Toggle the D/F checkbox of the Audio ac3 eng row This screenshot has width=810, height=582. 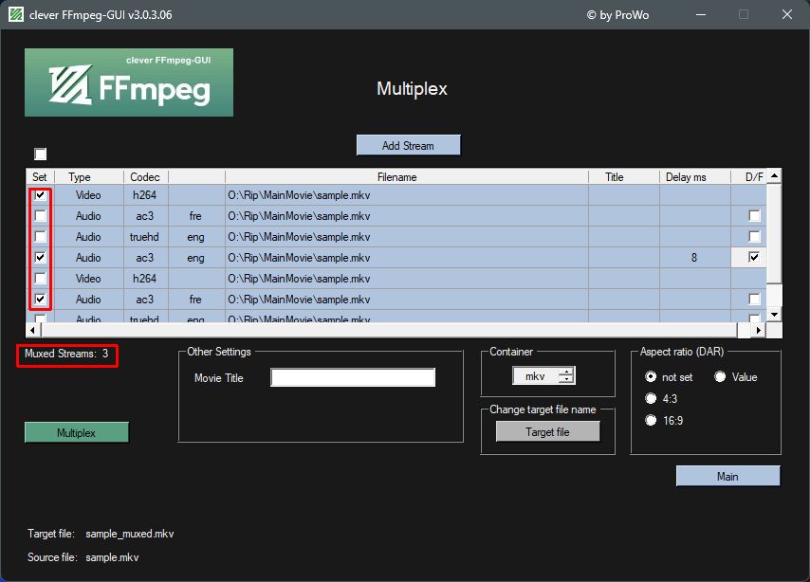(754, 257)
